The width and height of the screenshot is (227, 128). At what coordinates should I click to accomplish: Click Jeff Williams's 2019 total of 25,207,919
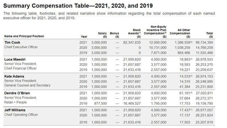[x=204, y=122]
